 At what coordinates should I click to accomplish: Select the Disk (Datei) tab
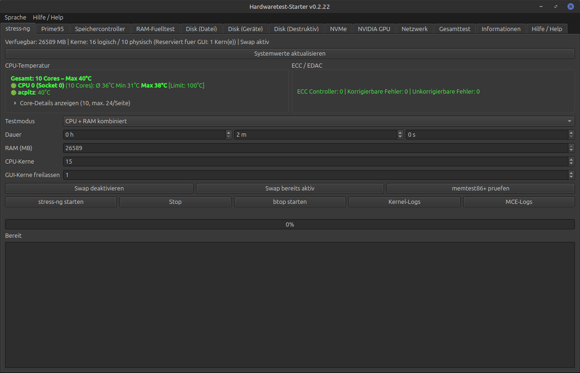coord(201,29)
